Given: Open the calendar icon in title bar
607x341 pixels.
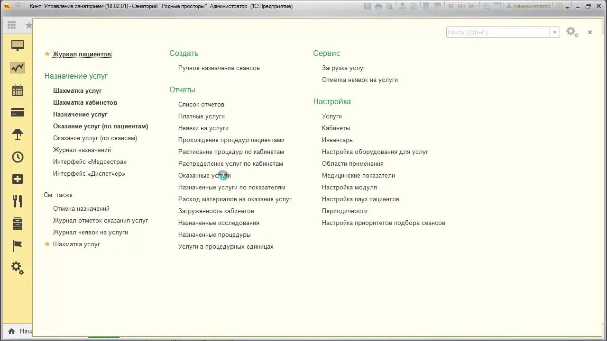Looking at the screenshot, I should point(437,6).
